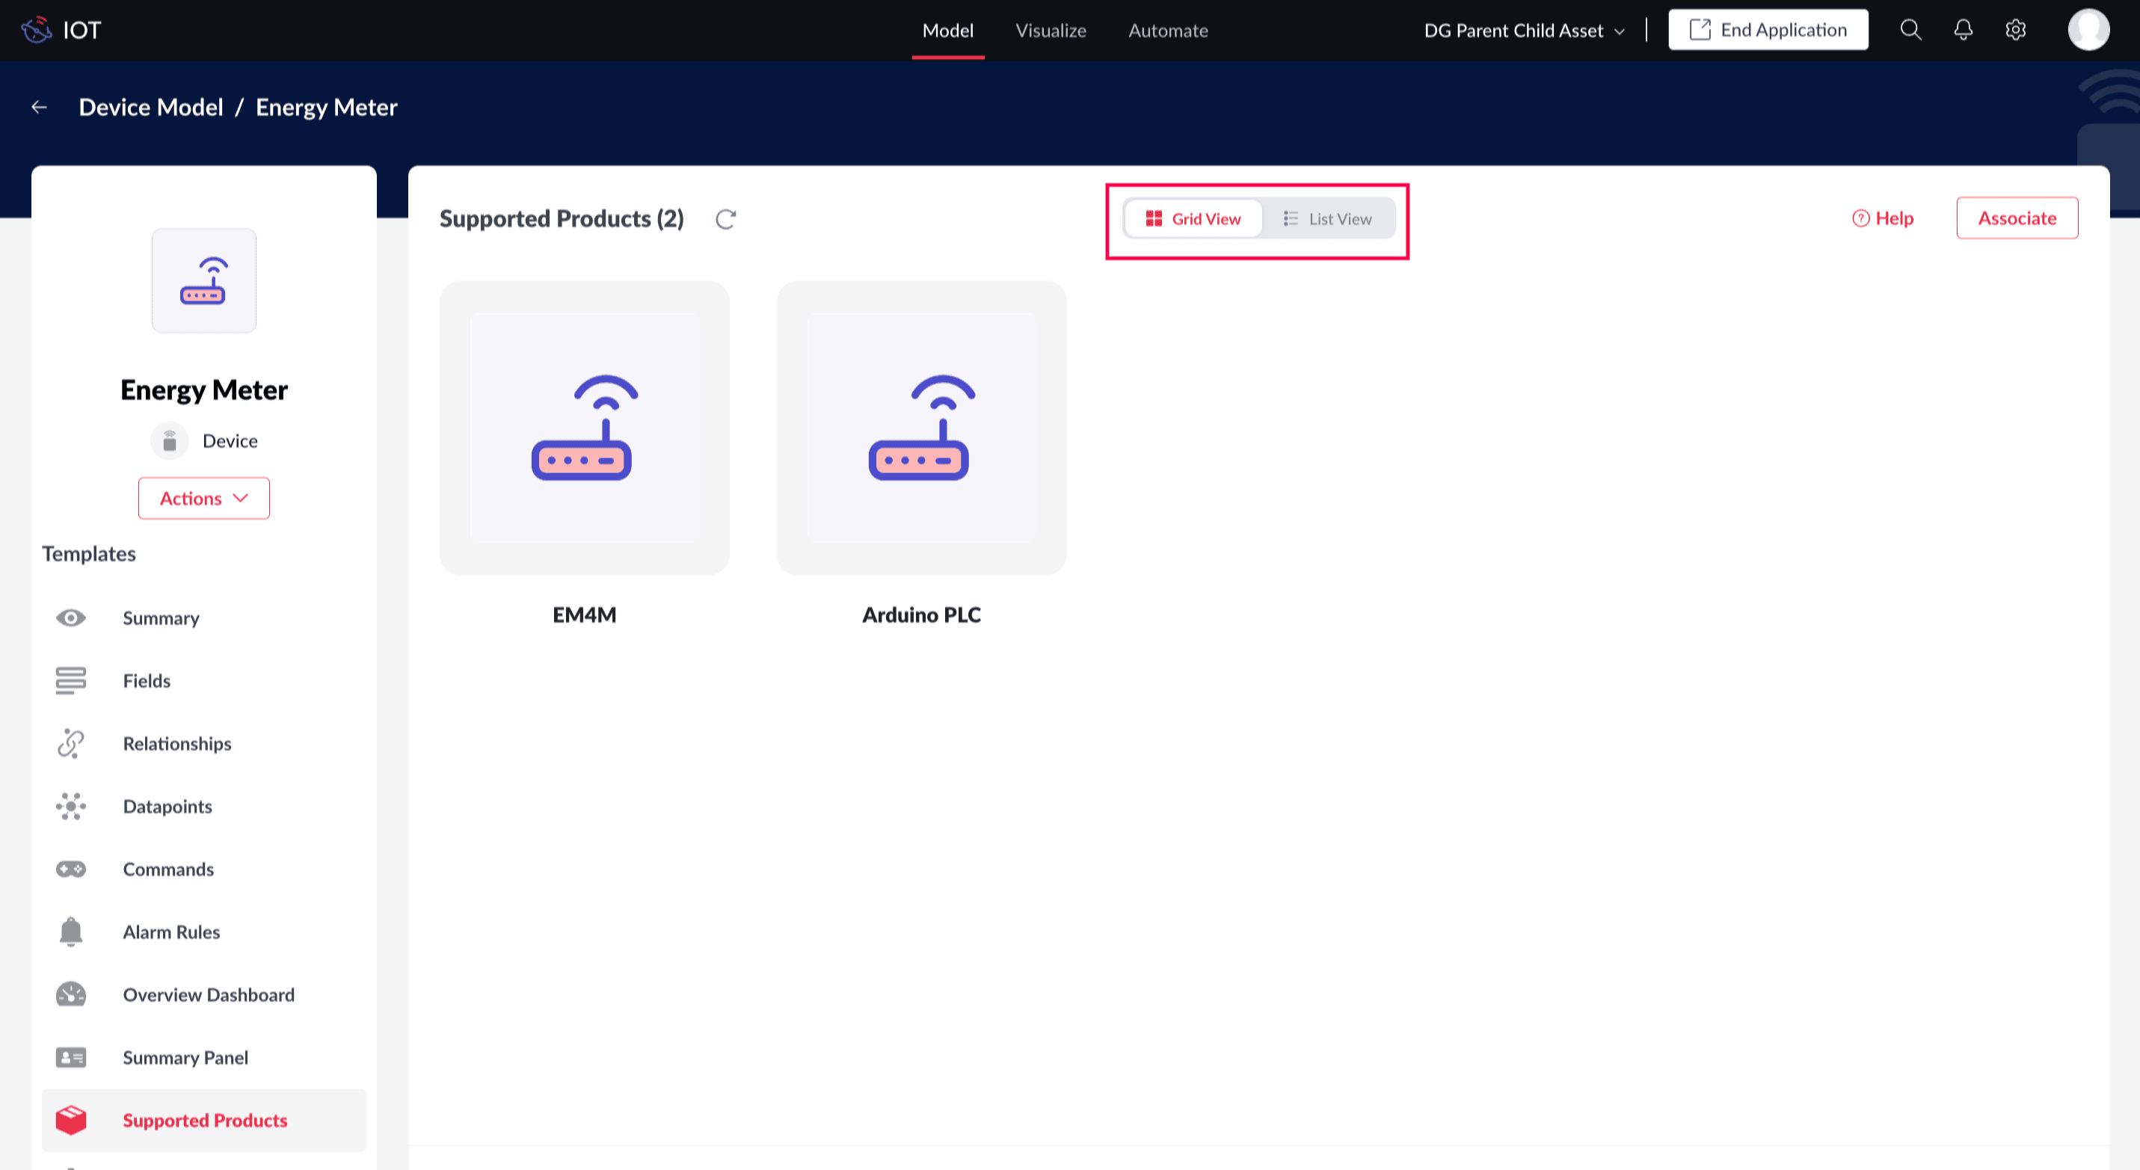Open the Help link
2140x1170 pixels.
[1883, 218]
